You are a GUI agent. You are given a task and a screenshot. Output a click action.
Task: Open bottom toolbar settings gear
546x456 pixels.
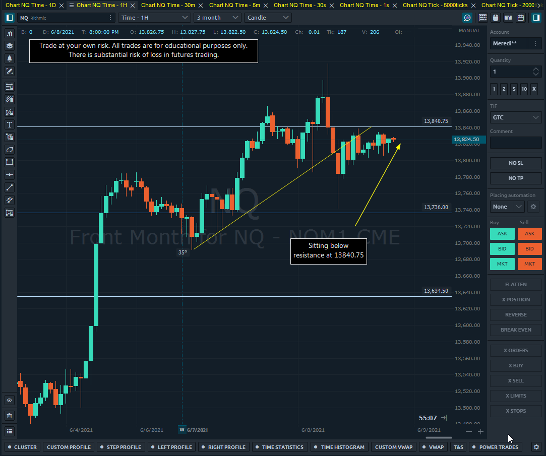tap(536, 447)
